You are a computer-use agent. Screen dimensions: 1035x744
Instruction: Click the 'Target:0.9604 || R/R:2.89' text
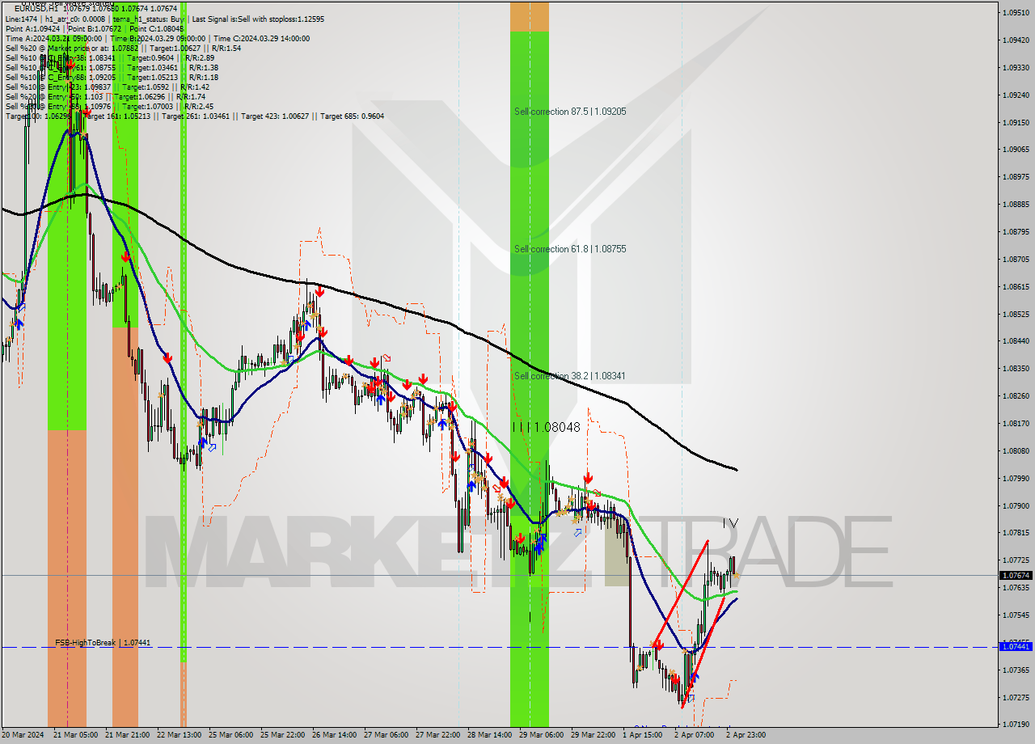pos(171,57)
